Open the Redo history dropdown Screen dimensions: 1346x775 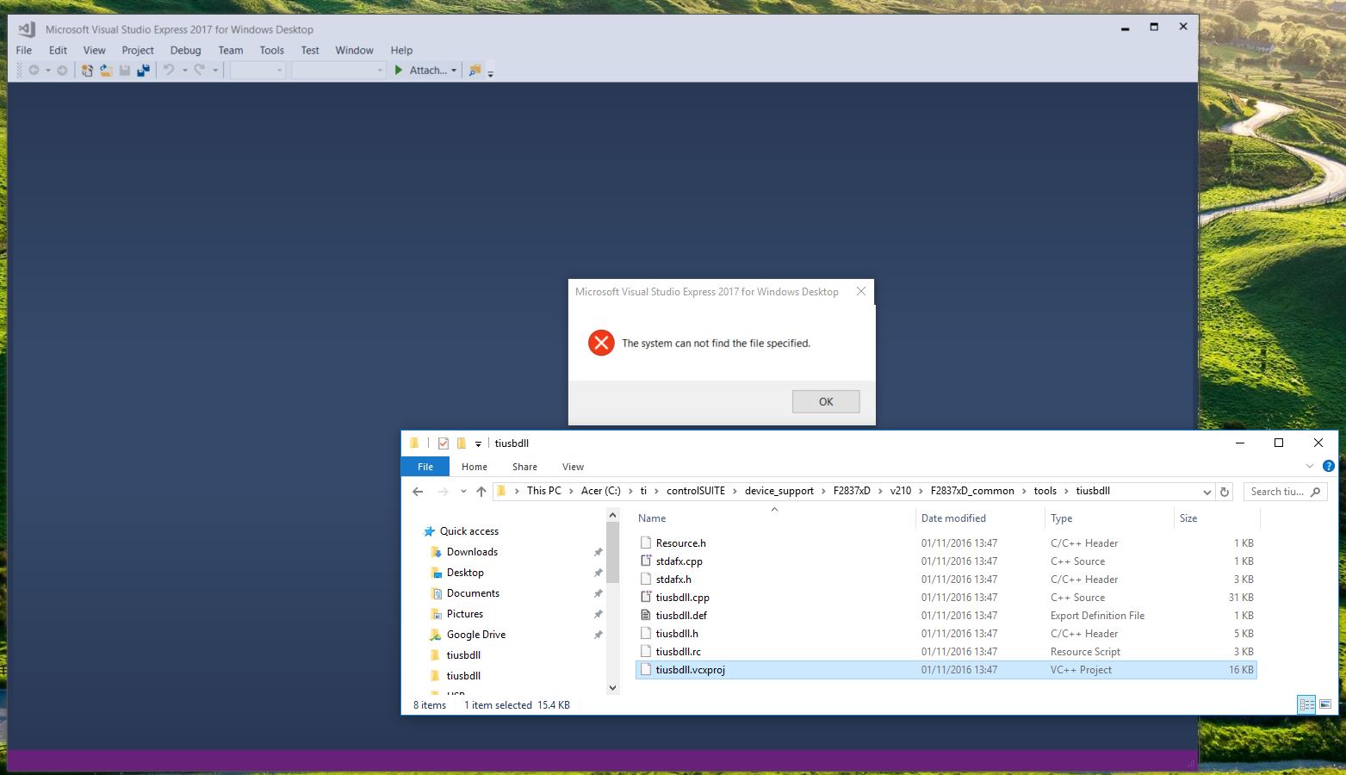tap(214, 70)
